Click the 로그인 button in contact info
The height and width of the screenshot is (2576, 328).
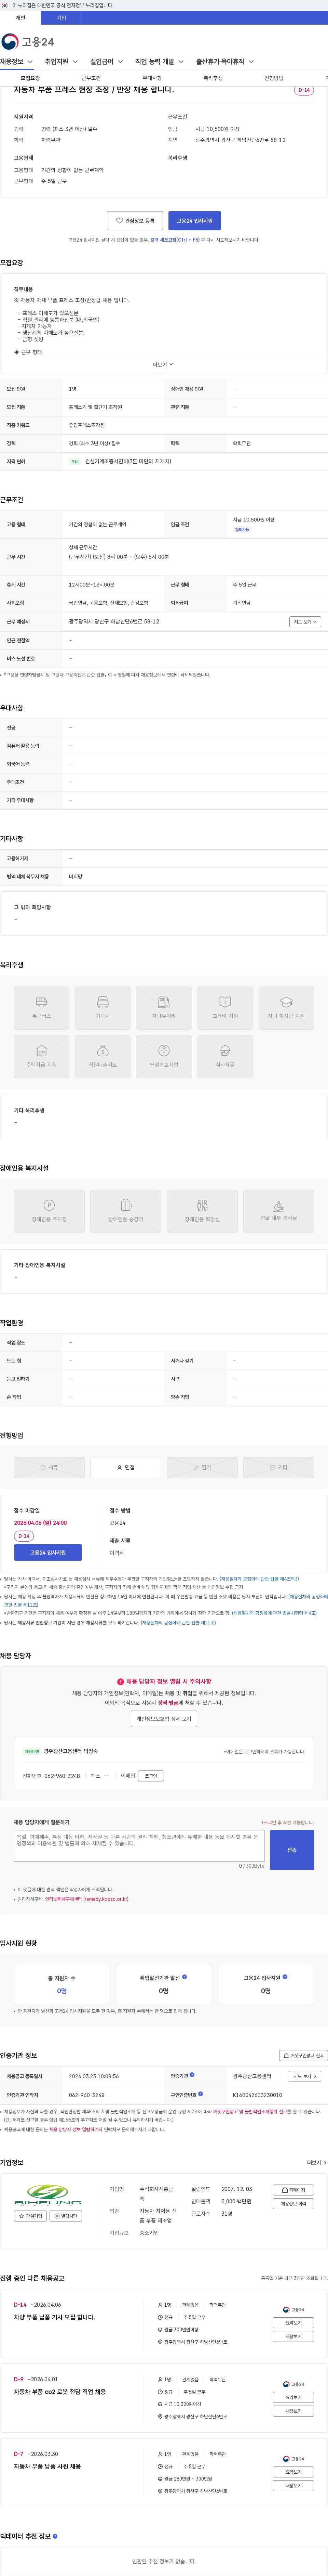[152, 1776]
